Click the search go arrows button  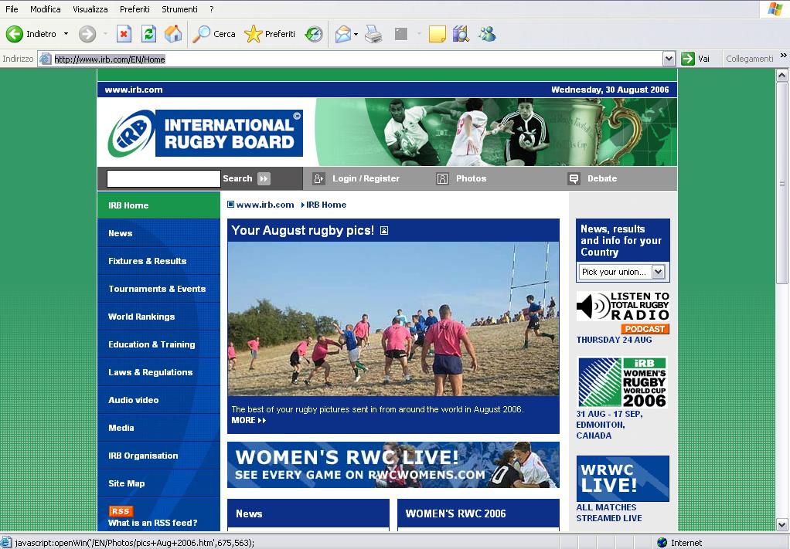coord(264,178)
